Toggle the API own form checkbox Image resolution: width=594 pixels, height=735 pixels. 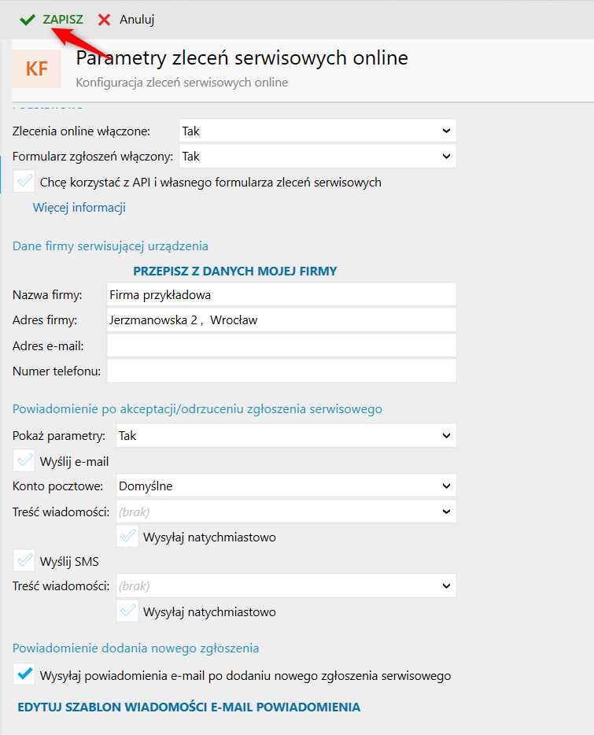click(24, 183)
